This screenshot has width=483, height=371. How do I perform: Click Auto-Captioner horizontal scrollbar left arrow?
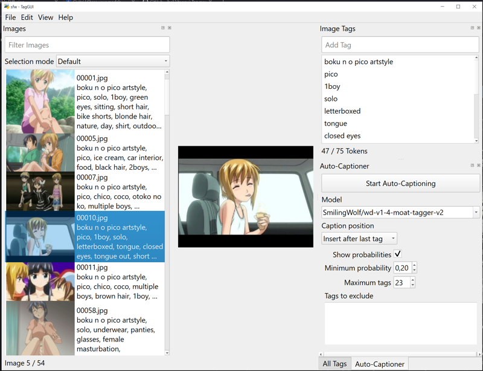point(321,354)
